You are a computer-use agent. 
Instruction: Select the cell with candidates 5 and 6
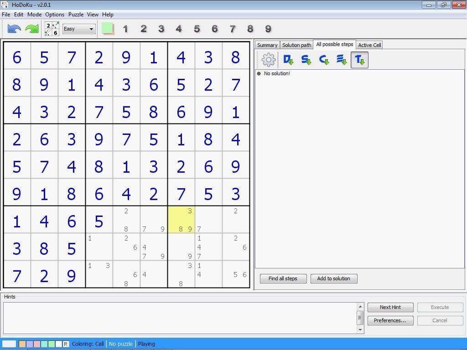[236, 274]
